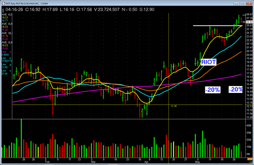Click the 20.05 price axis label
The width and height of the screenshot is (254, 165).
[249, 55]
